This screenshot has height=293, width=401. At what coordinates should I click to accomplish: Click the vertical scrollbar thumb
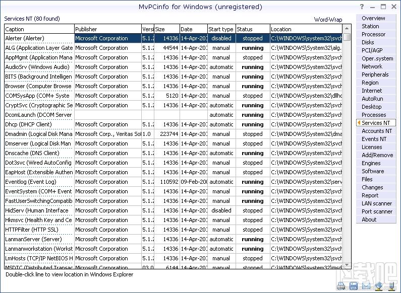347,36
